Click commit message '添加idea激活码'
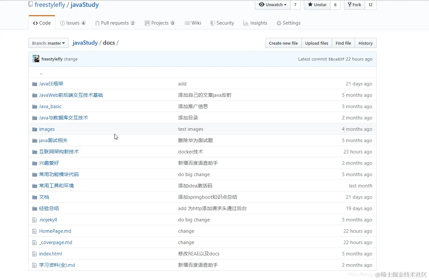Viewport: 429px width, 280px height. coord(195,186)
